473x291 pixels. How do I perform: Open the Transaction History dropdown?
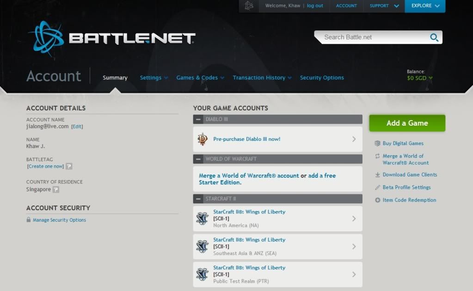click(x=262, y=78)
